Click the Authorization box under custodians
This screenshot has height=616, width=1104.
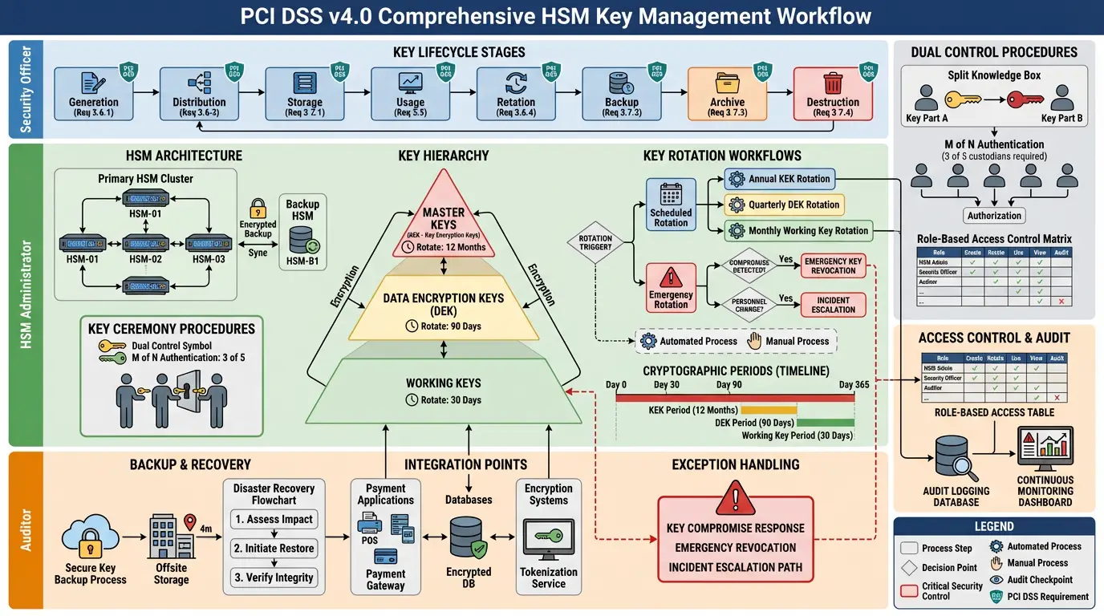[x=994, y=215]
